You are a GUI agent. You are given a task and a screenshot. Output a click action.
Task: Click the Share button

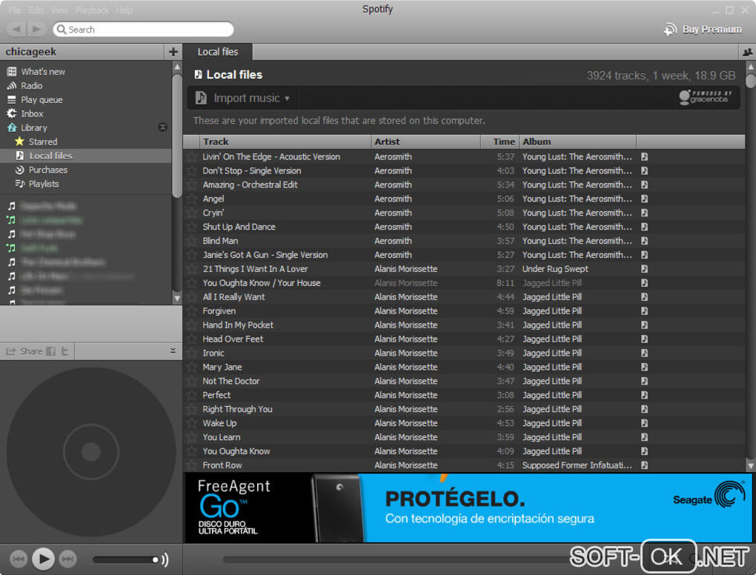tap(24, 351)
